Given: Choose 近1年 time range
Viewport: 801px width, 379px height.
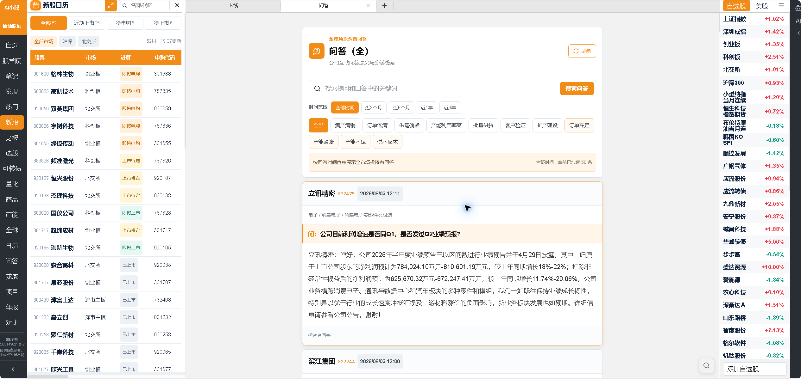Looking at the screenshot, I should pyautogui.click(x=427, y=107).
